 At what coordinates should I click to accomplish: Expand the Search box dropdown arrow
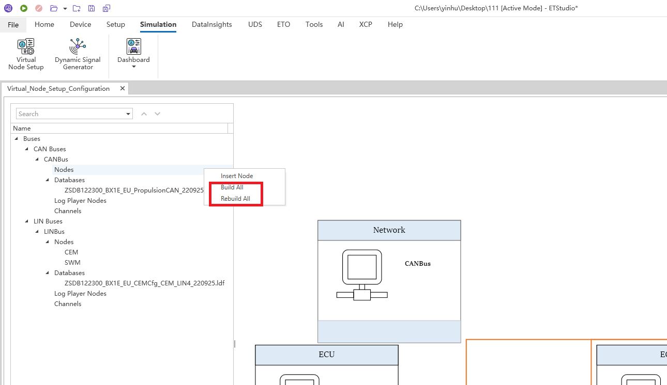coord(128,114)
